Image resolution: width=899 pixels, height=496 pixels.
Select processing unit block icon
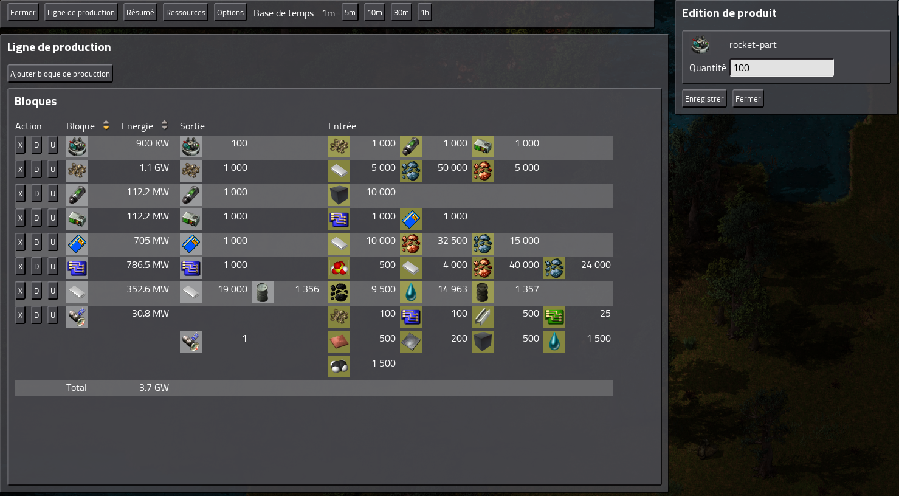click(77, 268)
